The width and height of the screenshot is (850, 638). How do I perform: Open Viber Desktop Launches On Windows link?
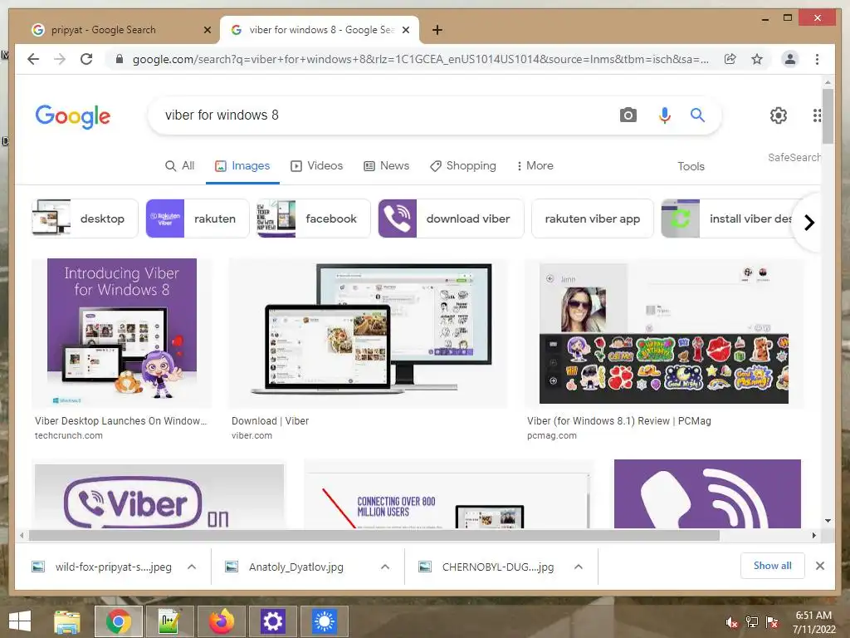pyautogui.click(x=121, y=421)
